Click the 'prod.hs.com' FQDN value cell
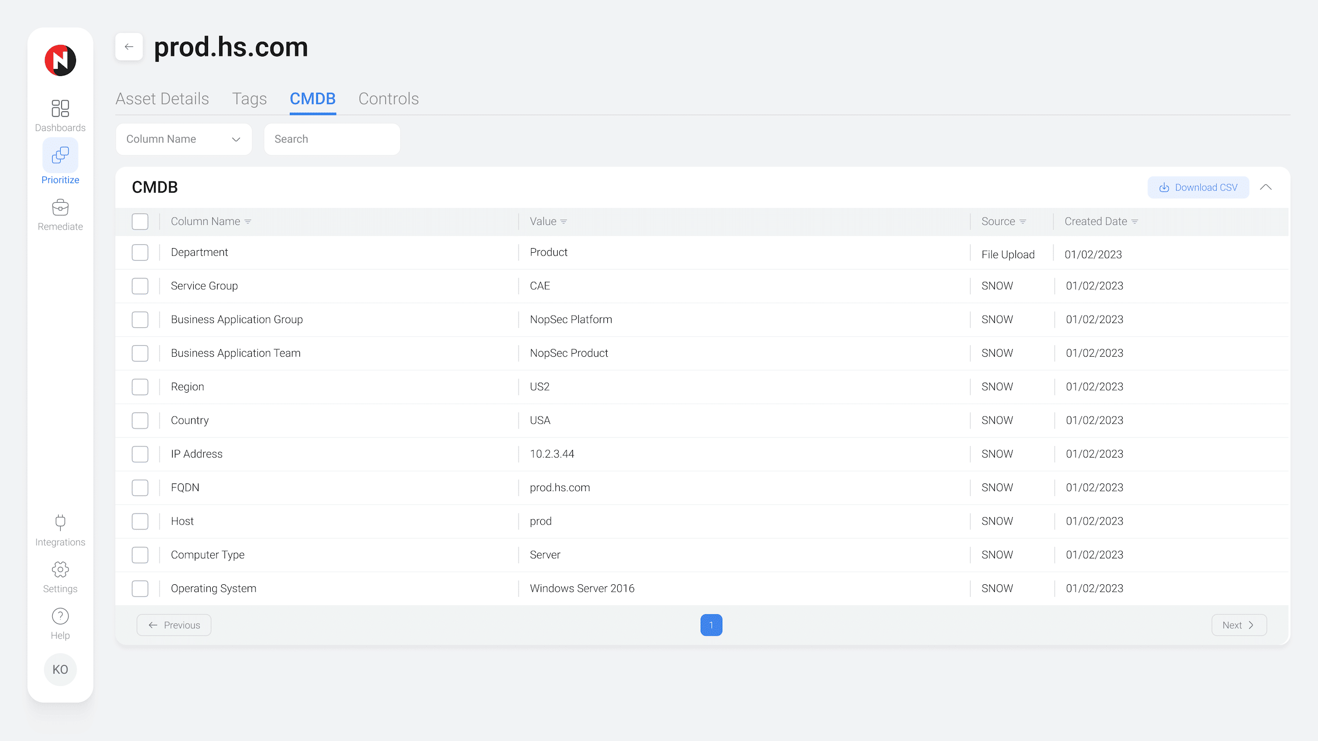Viewport: 1318px width, 741px height. (560, 488)
